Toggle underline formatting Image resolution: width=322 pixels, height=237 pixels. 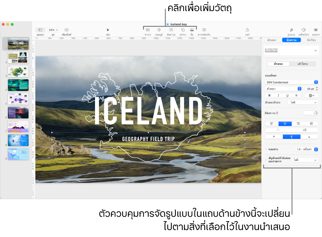pyautogui.click(x=287, y=95)
